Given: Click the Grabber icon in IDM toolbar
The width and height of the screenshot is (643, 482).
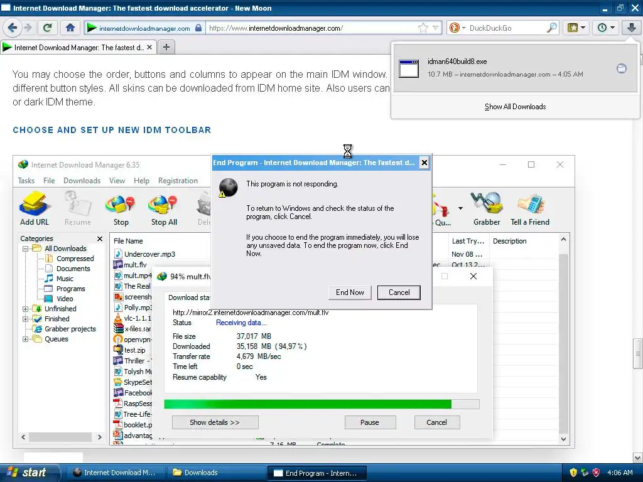Looking at the screenshot, I should click(x=487, y=208).
